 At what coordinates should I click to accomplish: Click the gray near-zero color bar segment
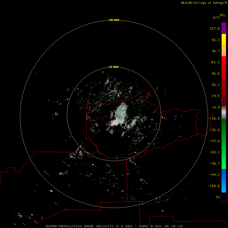pos(224,113)
